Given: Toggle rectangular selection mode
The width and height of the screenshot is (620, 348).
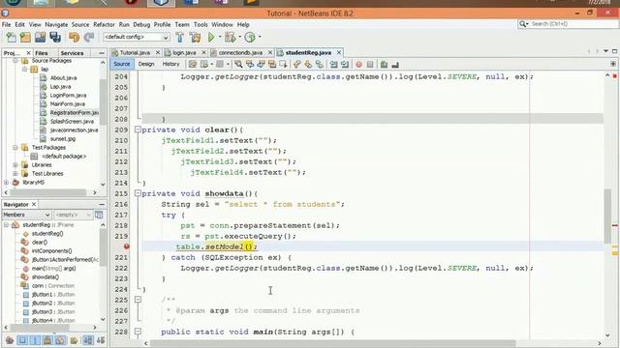Looking at the screenshot, I should coord(283,64).
